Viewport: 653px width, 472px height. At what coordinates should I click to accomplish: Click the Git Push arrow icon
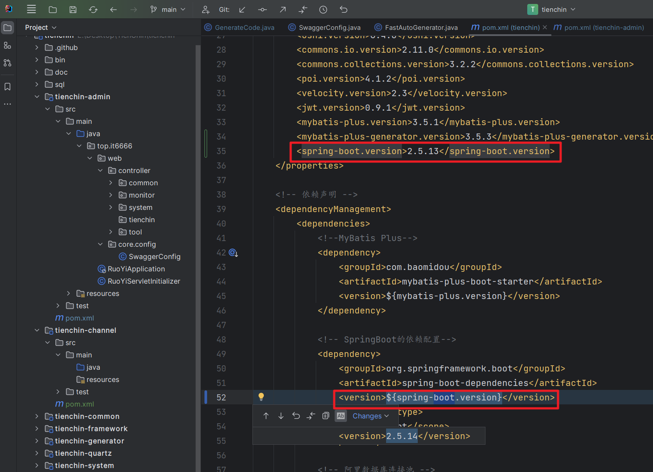283,9
